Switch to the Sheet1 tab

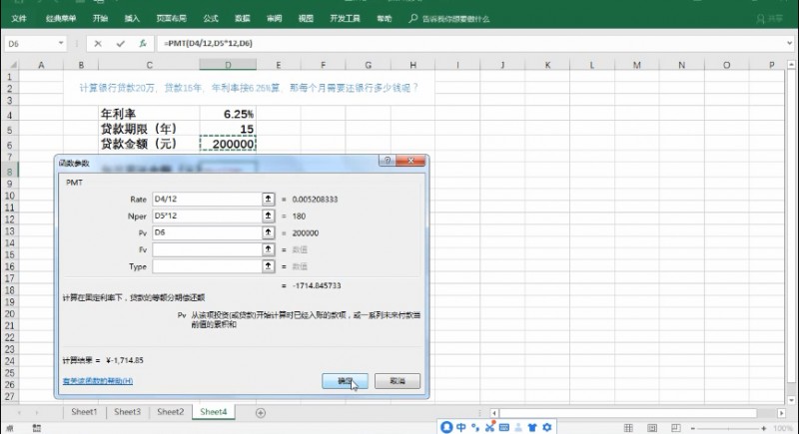(x=84, y=412)
